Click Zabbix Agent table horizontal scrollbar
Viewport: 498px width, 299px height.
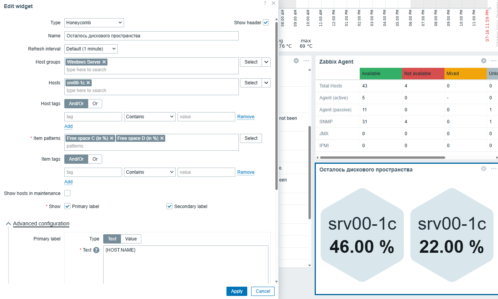click(382, 158)
